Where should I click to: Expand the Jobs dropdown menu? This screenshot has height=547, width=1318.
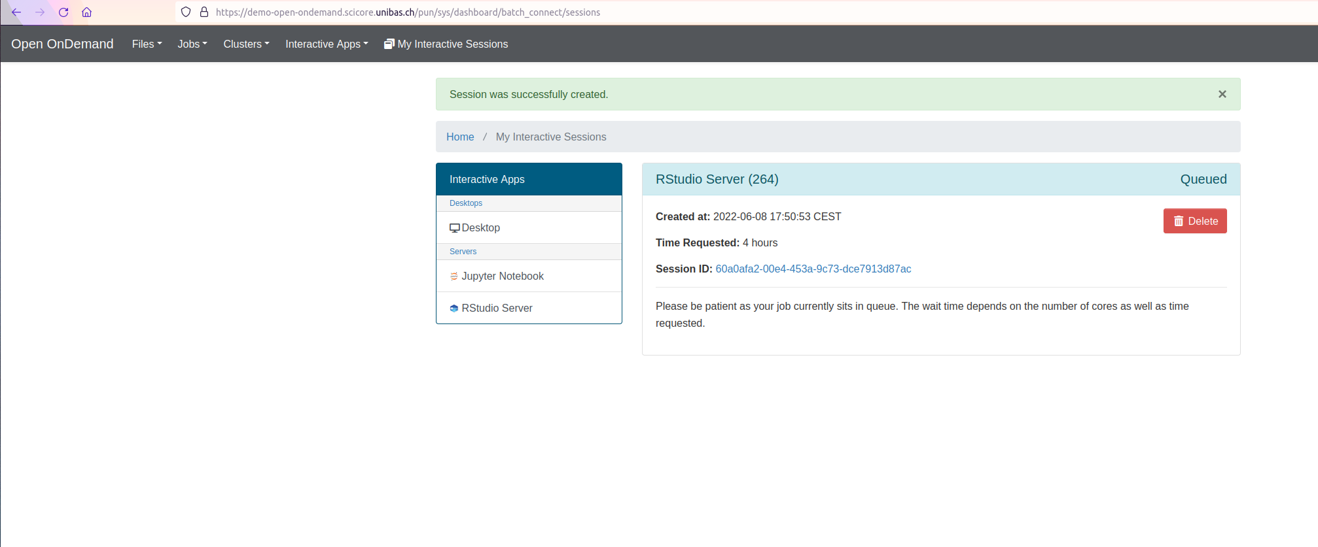tap(192, 44)
